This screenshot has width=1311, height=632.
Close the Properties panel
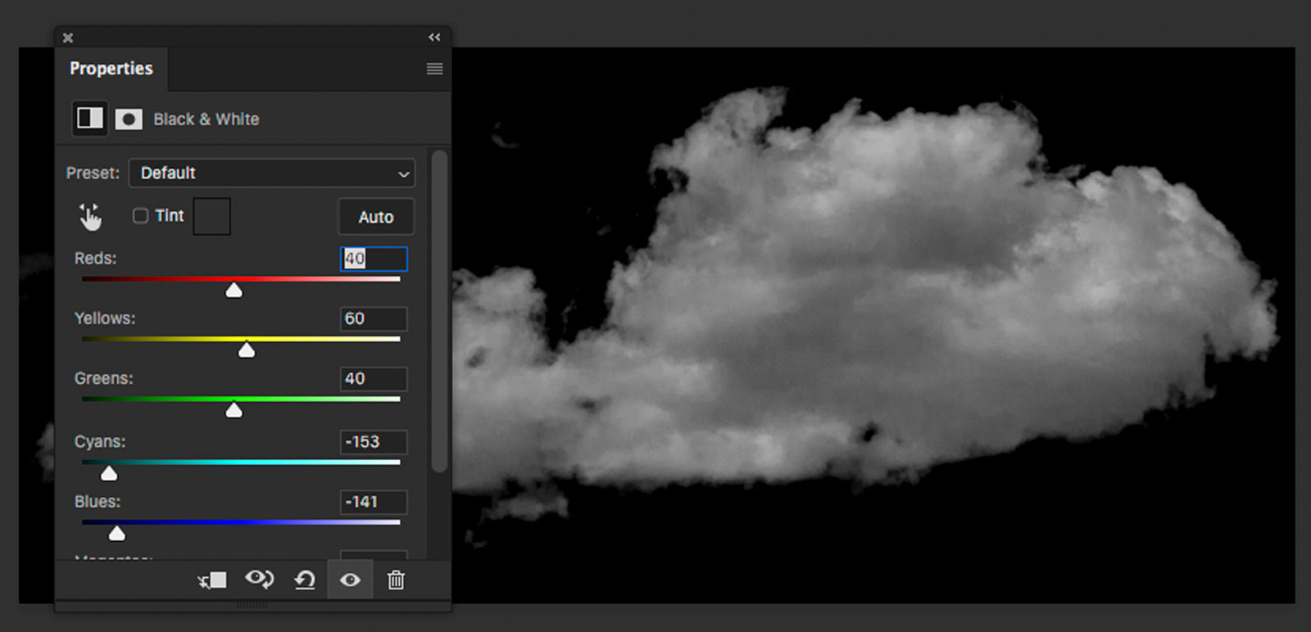pyautogui.click(x=68, y=38)
